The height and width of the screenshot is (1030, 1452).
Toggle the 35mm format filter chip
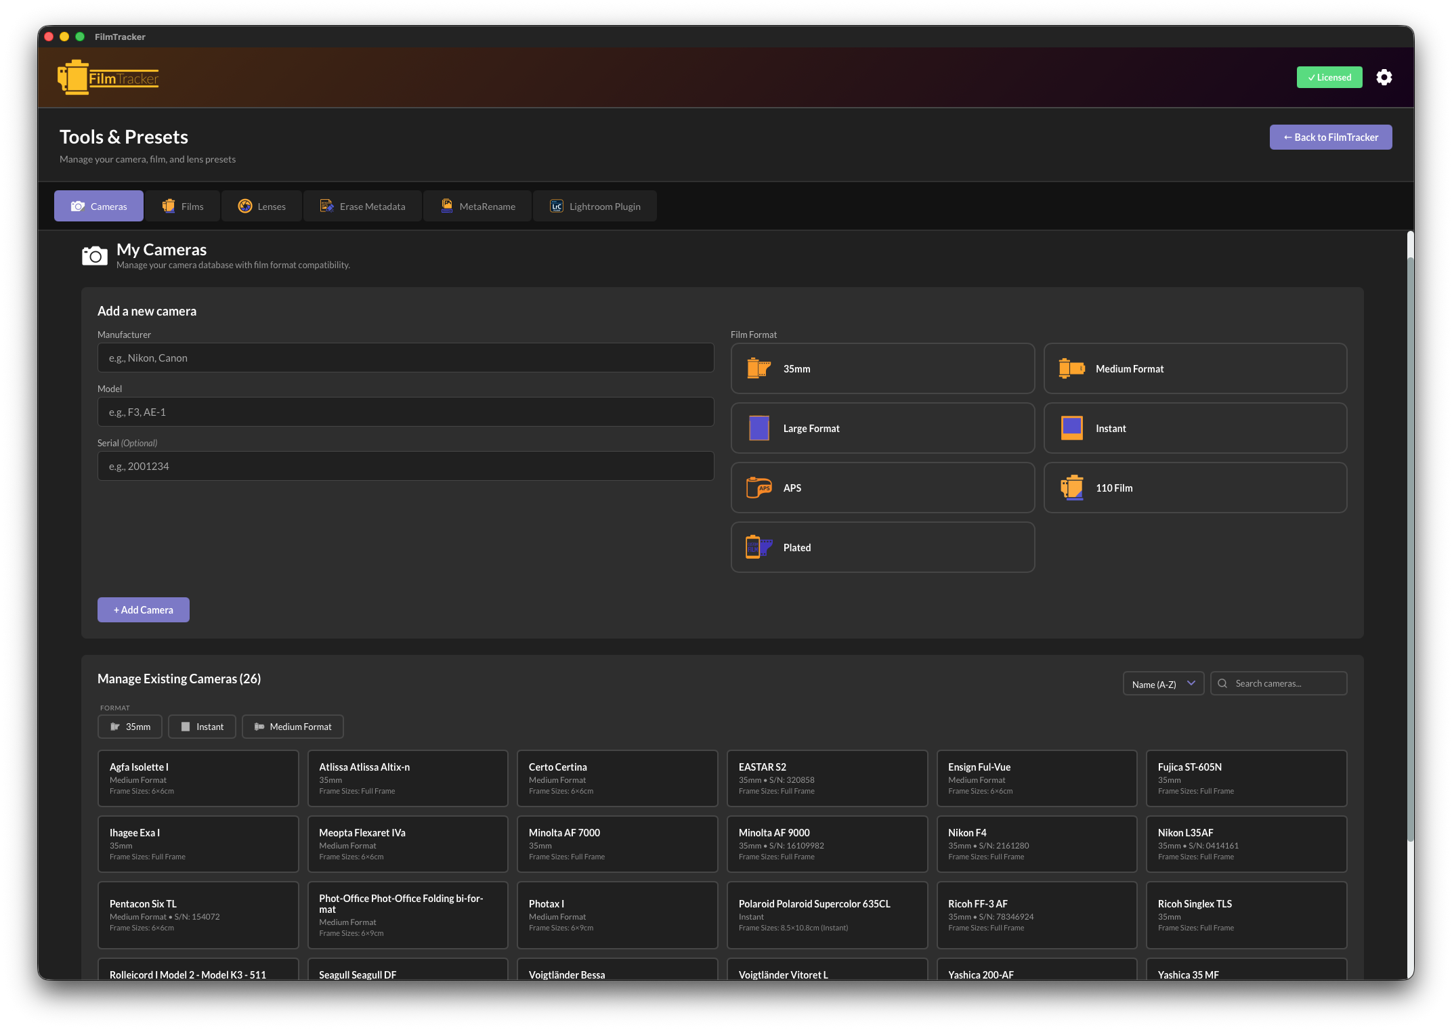click(130, 727)
